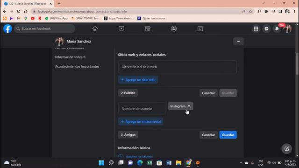The width and height of the screenshot is (299, 168).
Task: Open Word from the taskbar
Action: tap(169, 163)
